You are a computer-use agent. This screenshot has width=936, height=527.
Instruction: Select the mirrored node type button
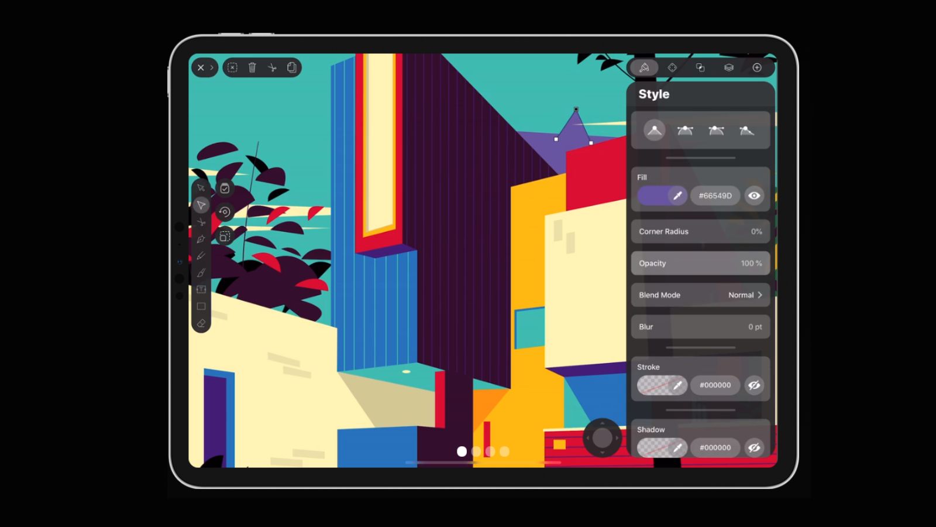tap(686, 131)
